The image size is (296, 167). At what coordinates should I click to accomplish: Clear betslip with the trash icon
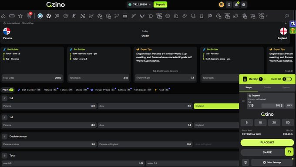246,162
